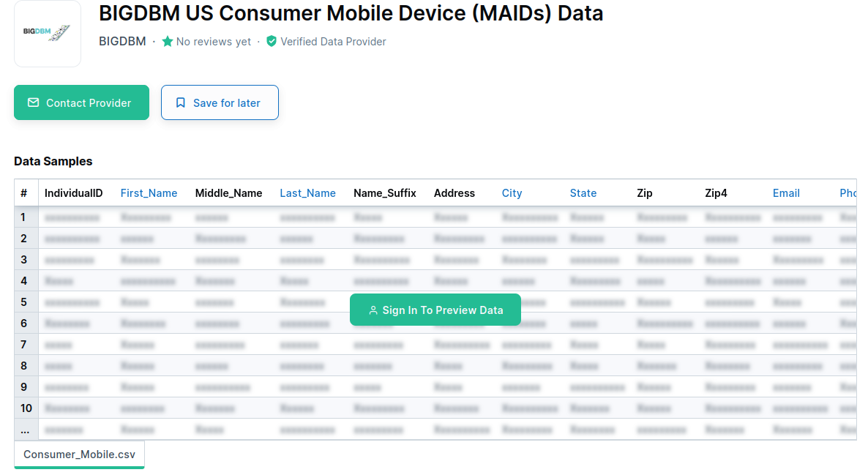Click the BIGDBM provider name link
868x475 pixels.
[x=122, y=42]
